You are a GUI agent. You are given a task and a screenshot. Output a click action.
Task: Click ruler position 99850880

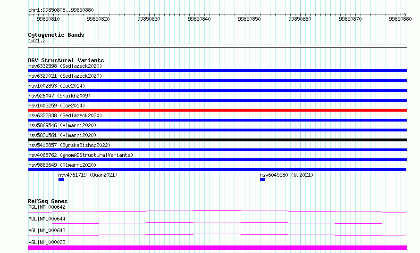400,19
